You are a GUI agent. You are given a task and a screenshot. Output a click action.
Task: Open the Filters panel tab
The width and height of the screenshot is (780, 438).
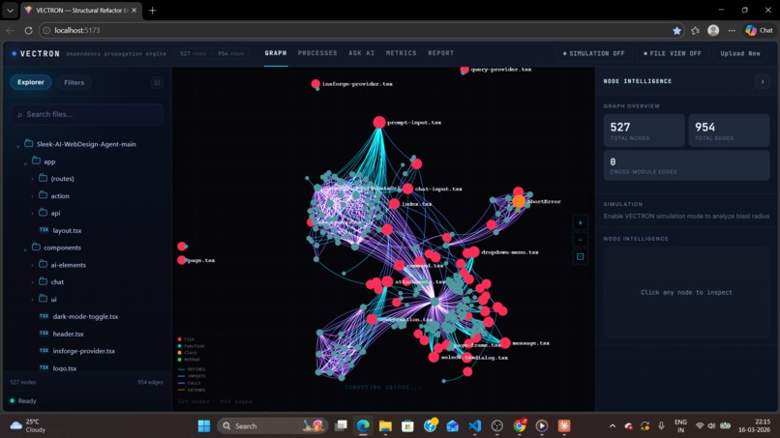pyautogui.click(x=75, y=82)
